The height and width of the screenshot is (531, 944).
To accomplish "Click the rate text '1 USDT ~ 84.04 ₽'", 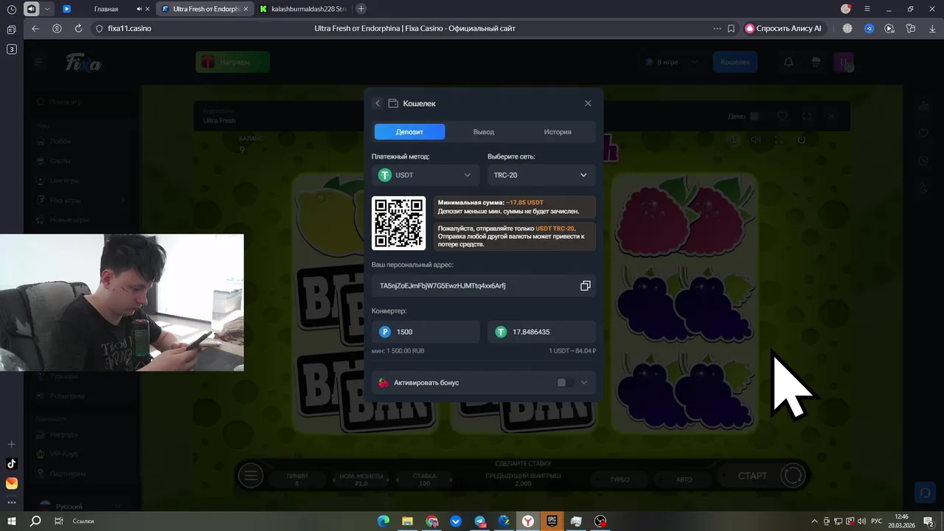I will pyautogui.click(x=572, y=351).
